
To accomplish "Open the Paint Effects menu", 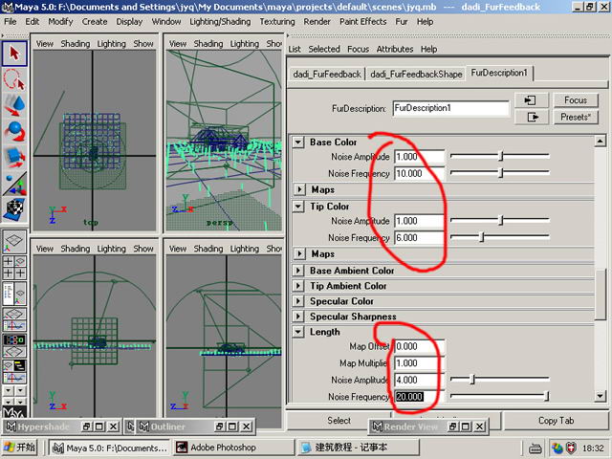I will point(363,22).
